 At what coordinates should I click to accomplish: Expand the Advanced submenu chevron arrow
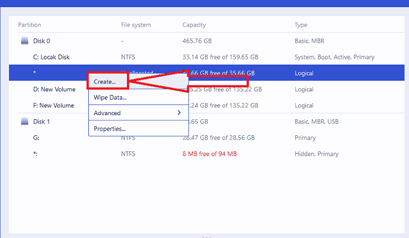click(179, 113)
